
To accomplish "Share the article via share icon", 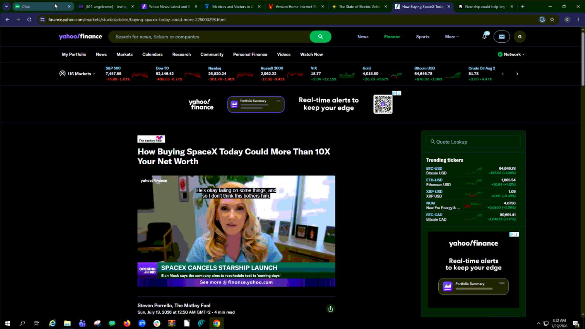I will (x=330, y=309).
